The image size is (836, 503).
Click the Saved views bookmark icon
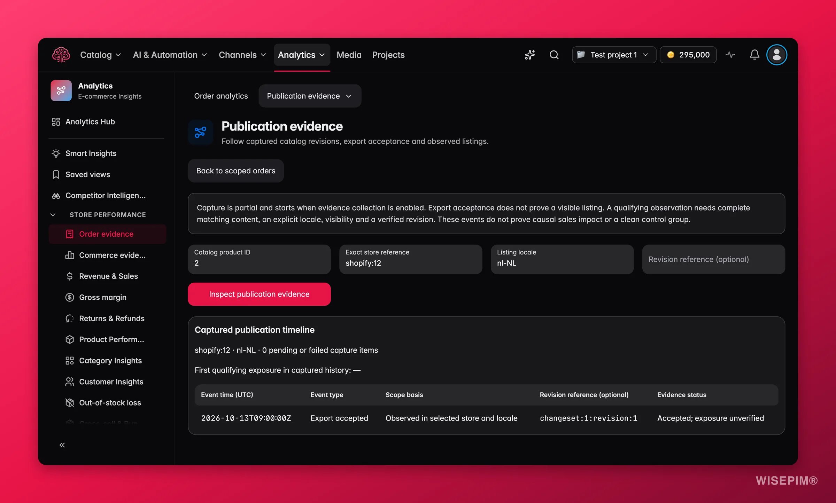[x=56, y=174]
